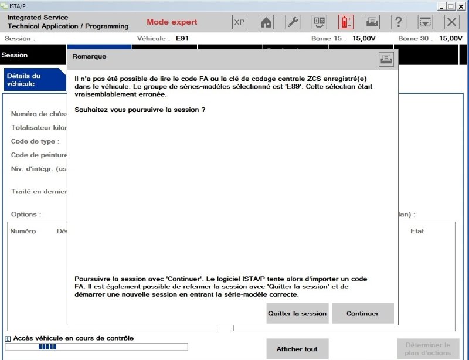Click the red battery charger icon
This screenshot has width=469, height=360.
click(346, 22)
